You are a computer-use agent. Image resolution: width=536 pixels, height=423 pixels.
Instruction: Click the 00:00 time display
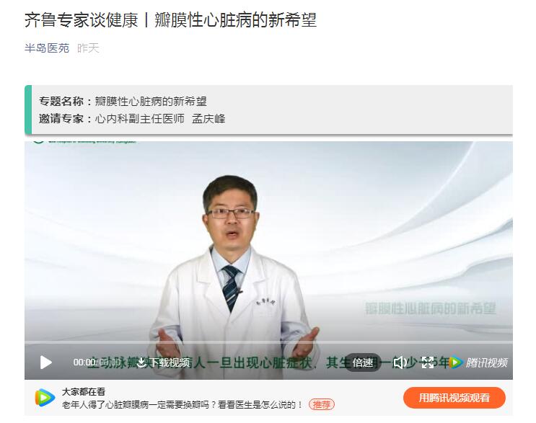pyautogui.click(x=84, y=362)
